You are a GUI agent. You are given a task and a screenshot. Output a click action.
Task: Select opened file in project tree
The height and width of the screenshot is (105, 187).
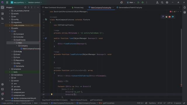pyautogui.click(x=25, y=7)
